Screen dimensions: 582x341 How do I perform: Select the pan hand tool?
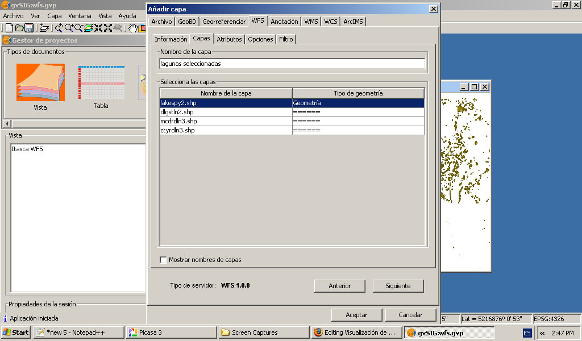(132, 28)
